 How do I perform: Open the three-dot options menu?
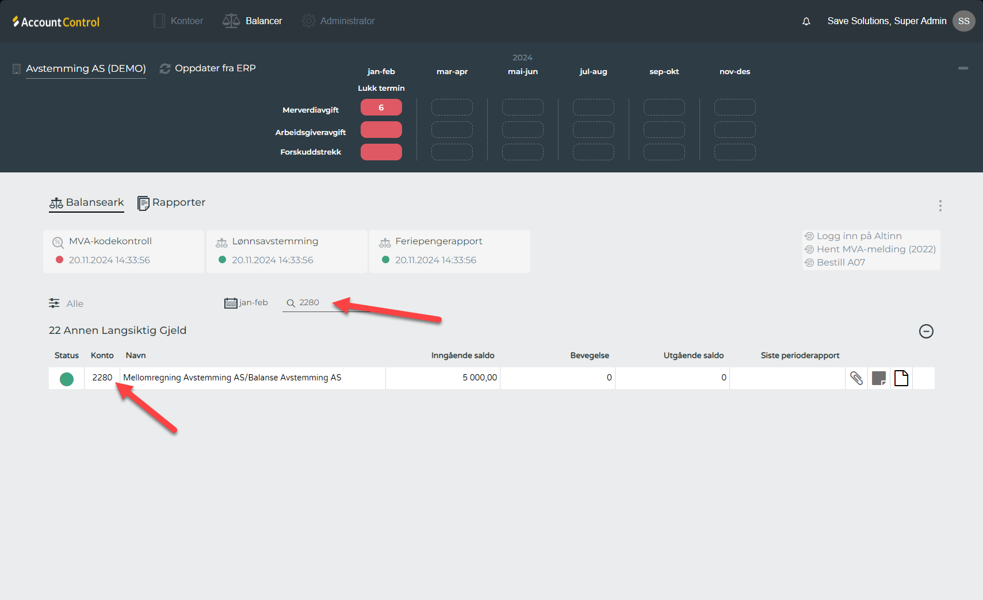click(940, 206)
